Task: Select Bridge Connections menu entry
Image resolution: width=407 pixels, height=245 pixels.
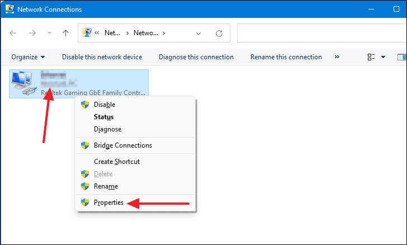Action: pyautogui.click(x=122, y=145)
